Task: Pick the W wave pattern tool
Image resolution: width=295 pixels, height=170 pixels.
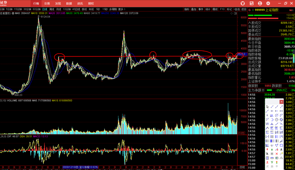Action: 267,124
